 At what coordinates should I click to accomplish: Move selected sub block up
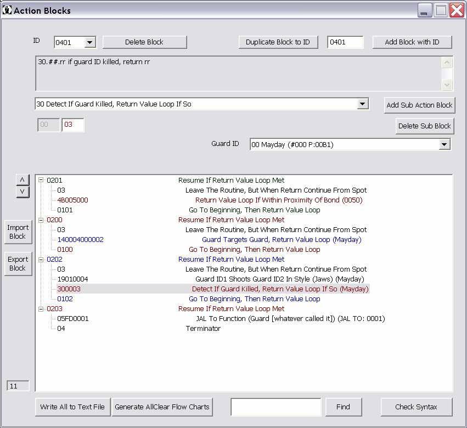pyautogui.click(x=22, y=179)
